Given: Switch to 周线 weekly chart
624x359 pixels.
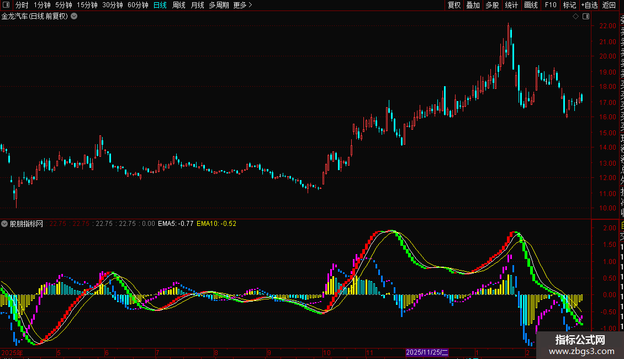Looking at the screenshot, I should pos(179,5).
